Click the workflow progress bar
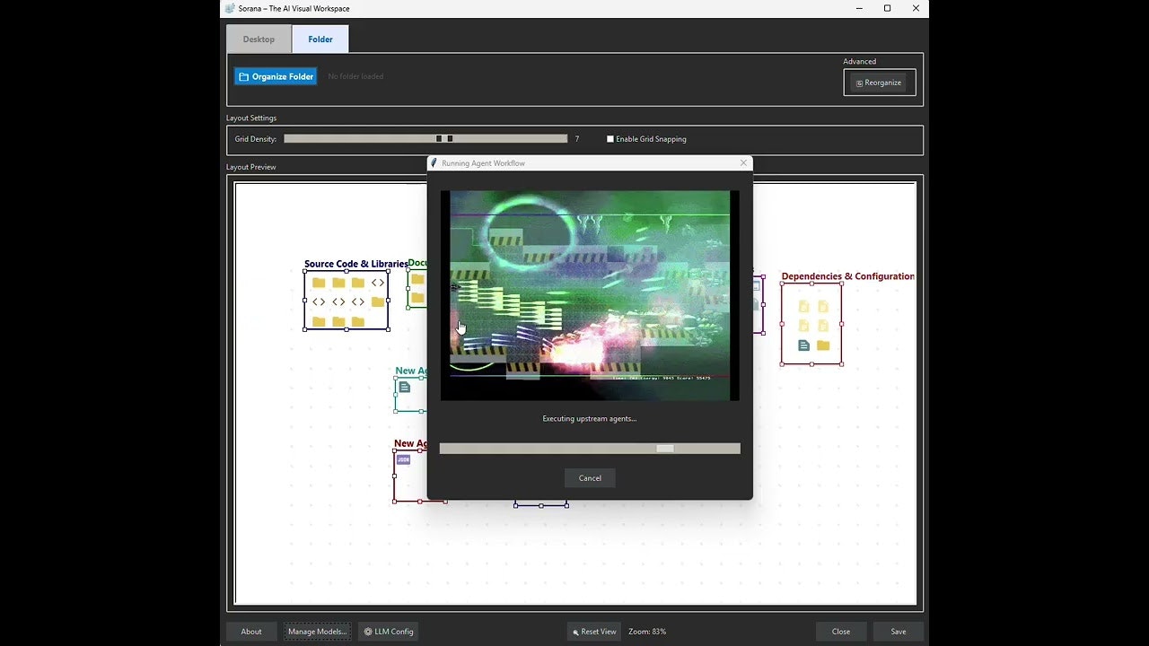The height and width of the screenshot is (646, 1149). tap(590, 449)
